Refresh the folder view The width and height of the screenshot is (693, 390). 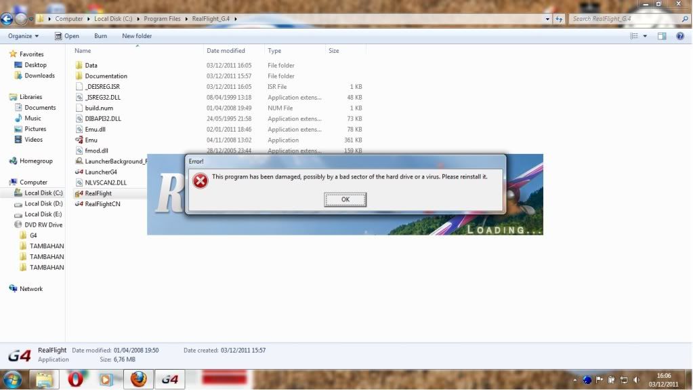click(559, 19)
